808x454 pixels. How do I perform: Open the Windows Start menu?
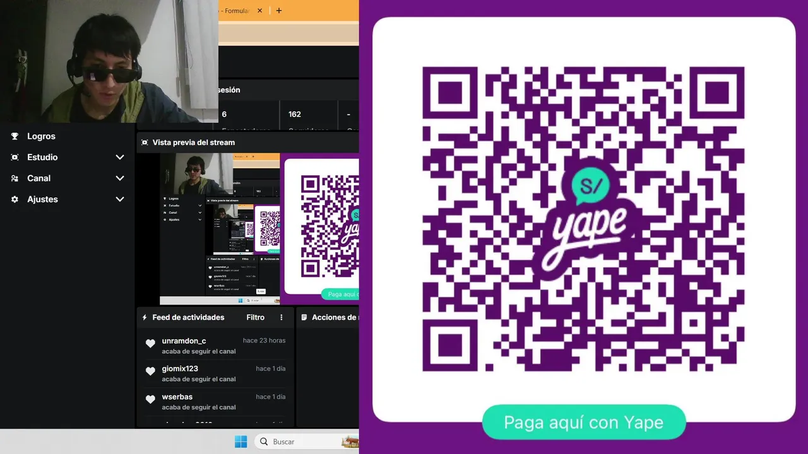241,441
